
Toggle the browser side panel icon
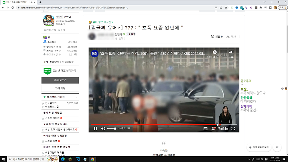tap(270, 8)
